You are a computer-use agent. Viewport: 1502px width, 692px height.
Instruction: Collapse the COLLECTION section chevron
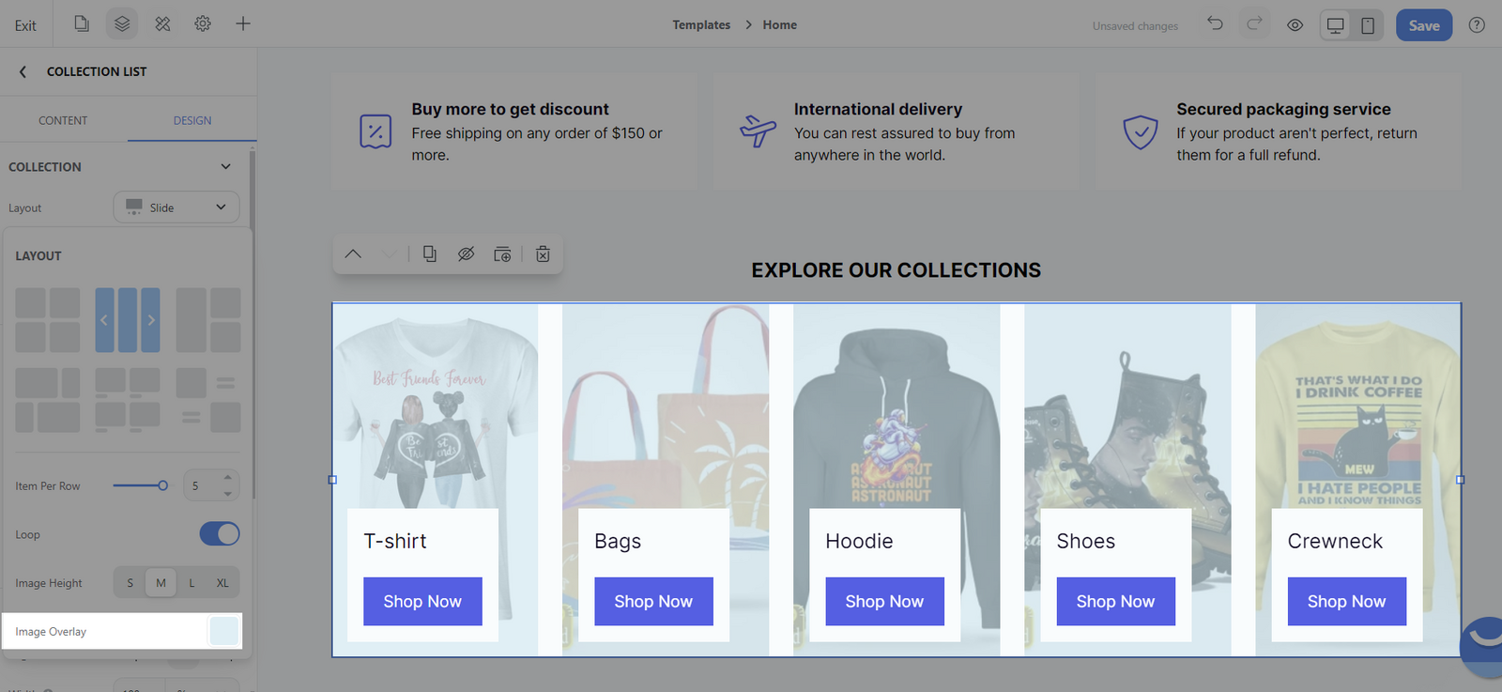point(225,167)
